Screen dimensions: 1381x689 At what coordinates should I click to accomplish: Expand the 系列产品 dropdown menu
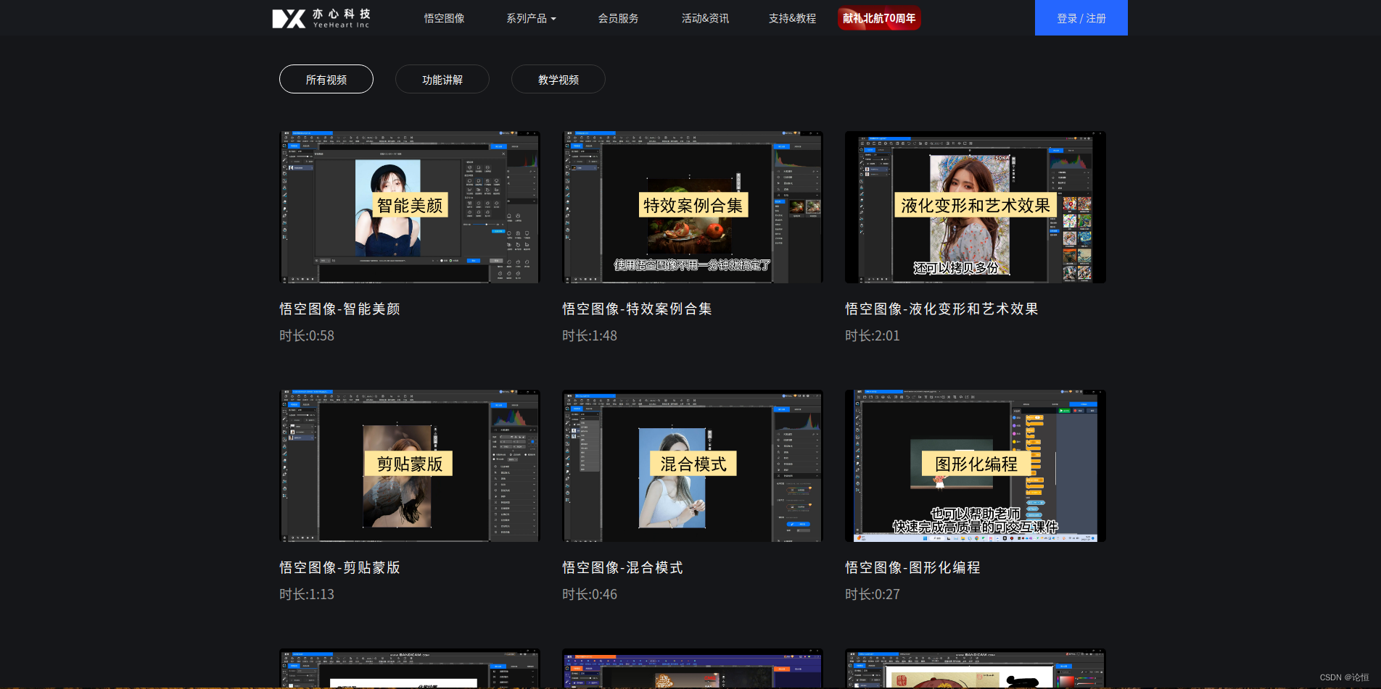(531, 18)
